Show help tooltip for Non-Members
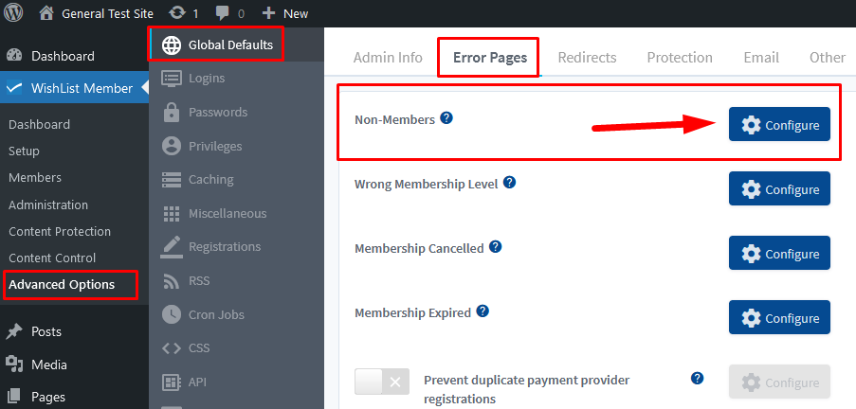The height and width of the screenshot is (409, 856). [x=446, y=117]
